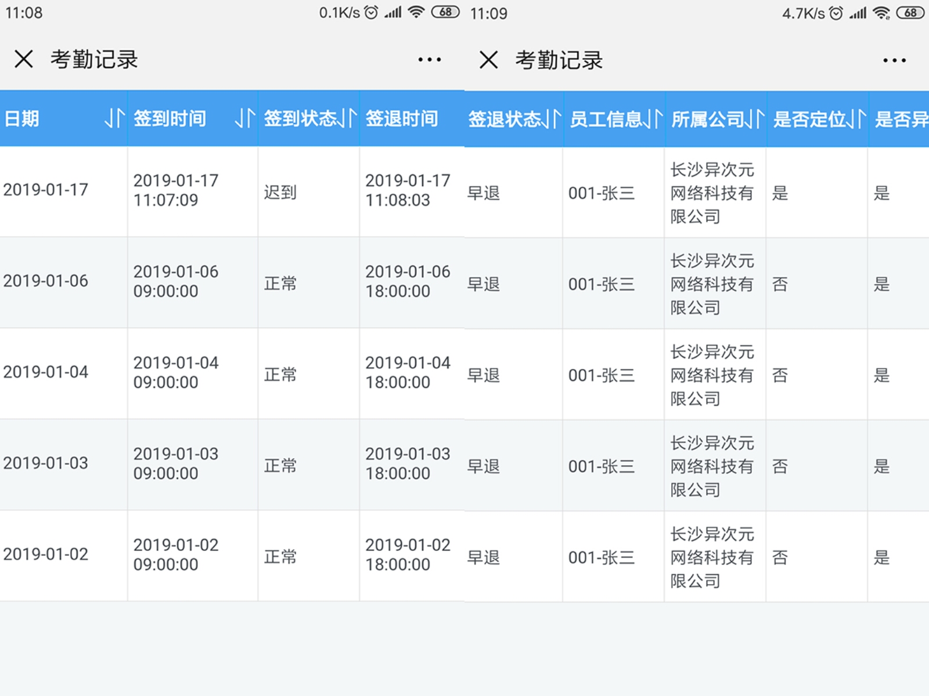Select date cell 2019-01-06
929x696 pixels.
(46, 281)
